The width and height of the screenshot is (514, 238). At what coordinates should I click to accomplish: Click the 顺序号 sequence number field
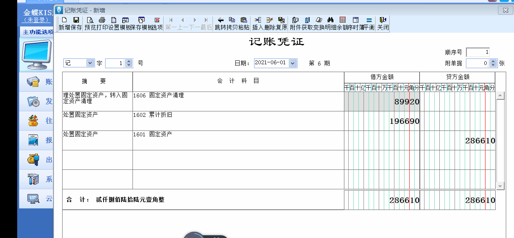[478, 52]
